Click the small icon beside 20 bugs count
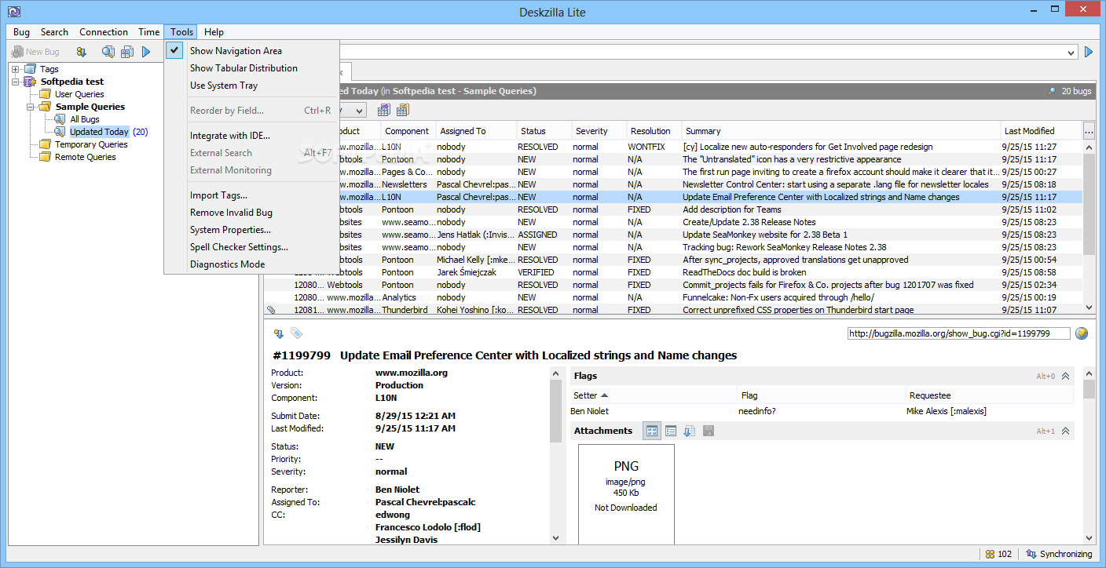 pos(1052,91)
